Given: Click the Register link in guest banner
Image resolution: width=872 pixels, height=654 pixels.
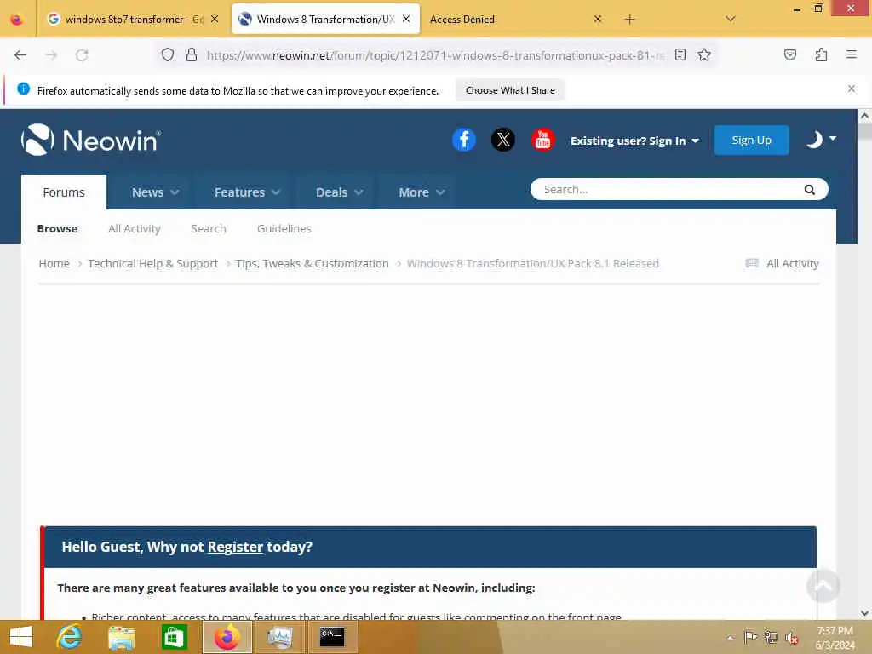Looking at the screenshot, I should (x=235, y=548).
